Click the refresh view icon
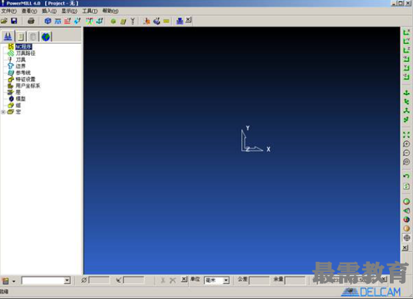The width and height of the screenshot is (413, 299). pos(406,186)
